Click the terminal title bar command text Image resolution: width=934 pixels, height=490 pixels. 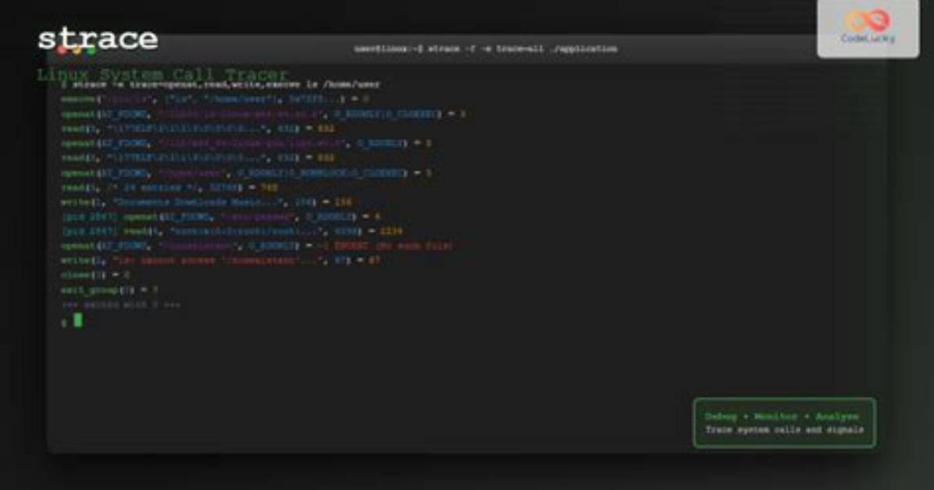pyautogui.click(x=486, y=49)
